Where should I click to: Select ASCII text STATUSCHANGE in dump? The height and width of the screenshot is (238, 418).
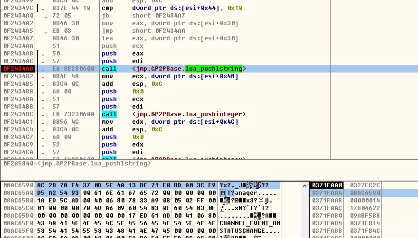click(x=242, y=231)
